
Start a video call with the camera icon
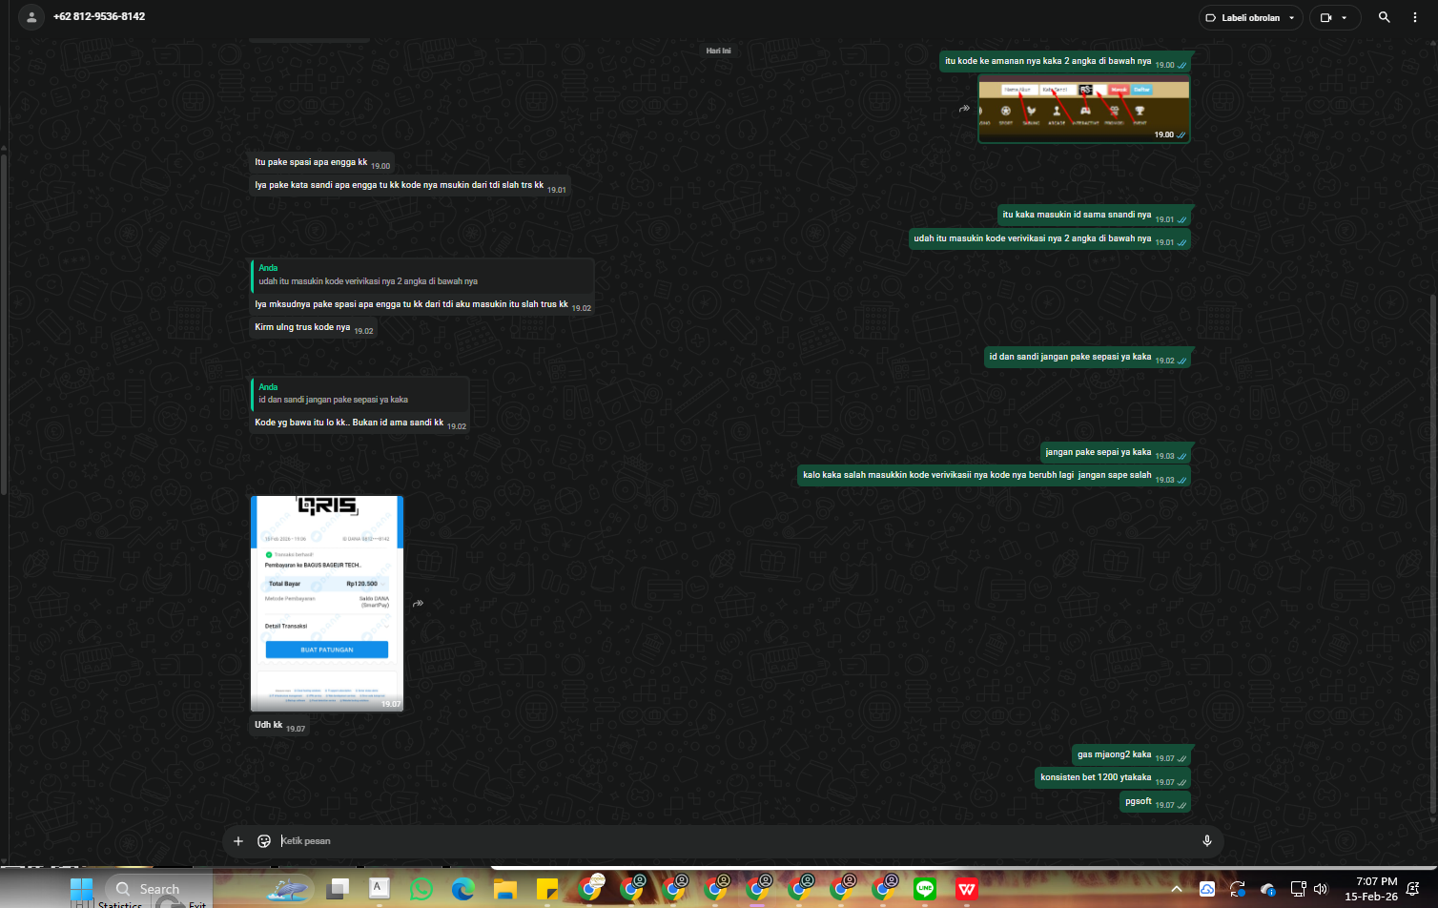coord(1325,18)
